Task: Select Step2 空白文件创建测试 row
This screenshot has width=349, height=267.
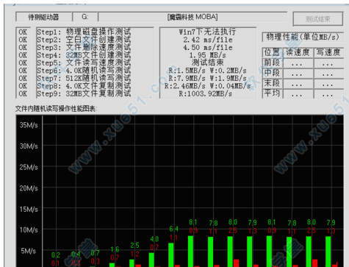Action: [x=84, y=40]
